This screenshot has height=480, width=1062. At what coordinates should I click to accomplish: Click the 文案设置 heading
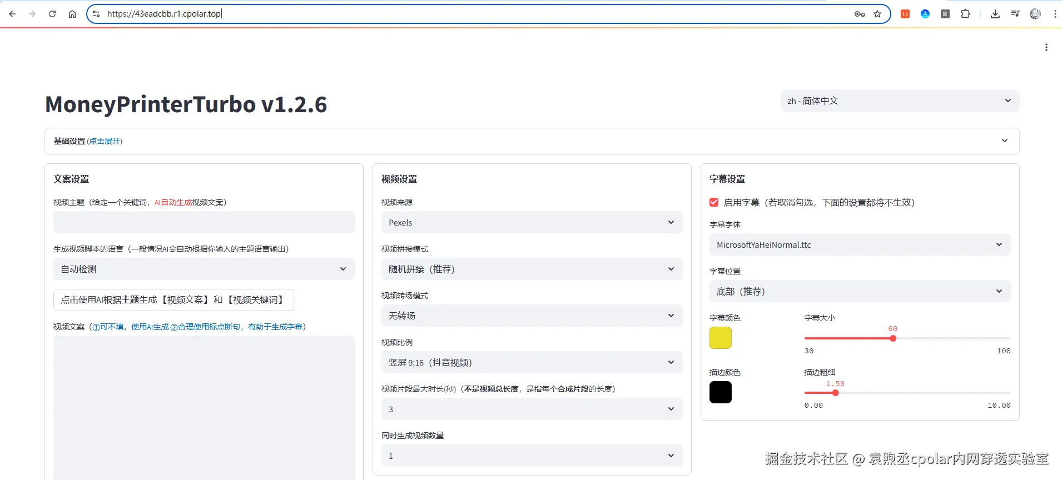[71, 179]
